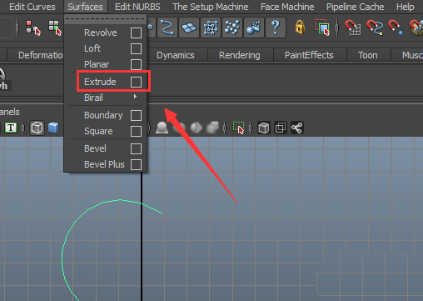423x301 pixels.
Task: Choose Boundary from Surfaces menu
Action: (x=103, y=115)
